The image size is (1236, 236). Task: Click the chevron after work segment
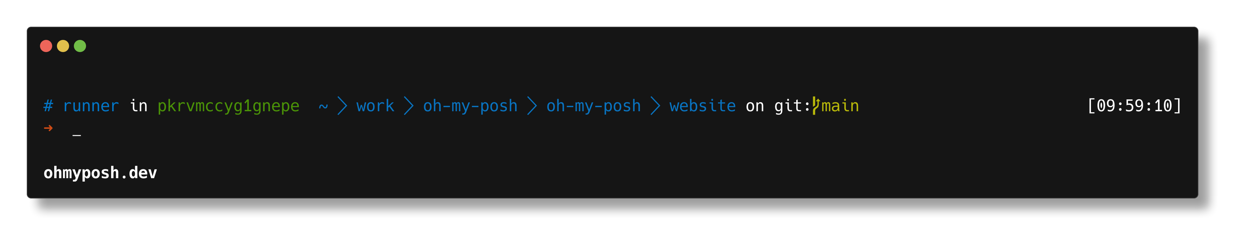point(408,106)
